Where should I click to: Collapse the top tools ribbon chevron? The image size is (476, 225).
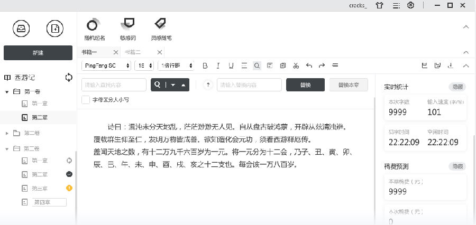click(x=466, y=27)
